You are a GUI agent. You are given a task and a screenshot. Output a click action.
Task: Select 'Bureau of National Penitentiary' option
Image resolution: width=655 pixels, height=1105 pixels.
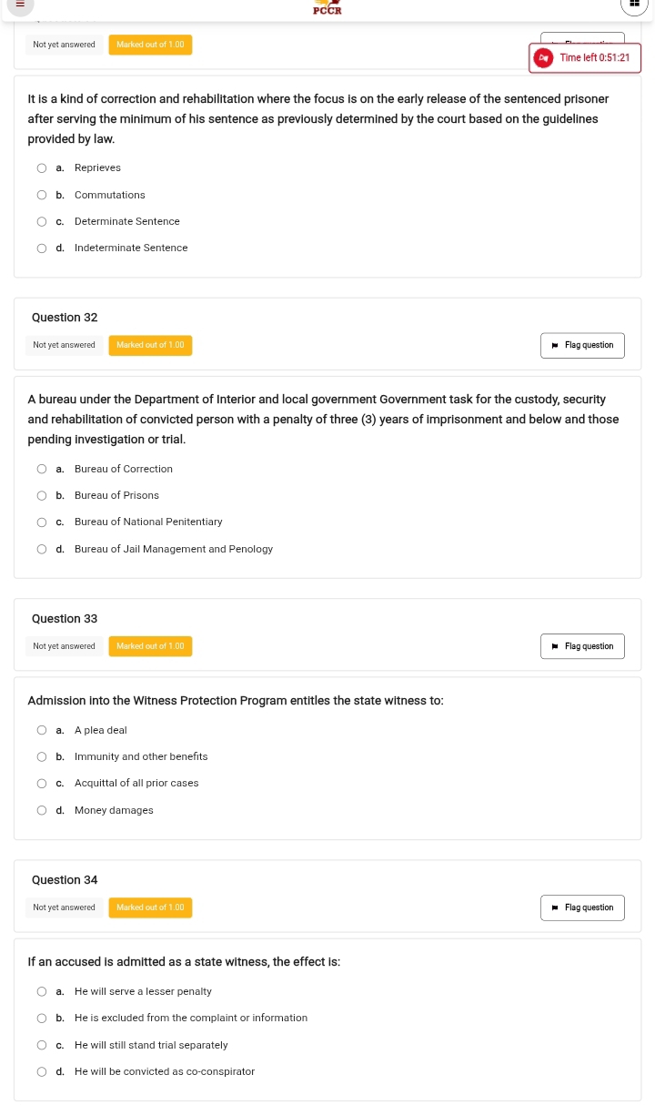(42, 522)
